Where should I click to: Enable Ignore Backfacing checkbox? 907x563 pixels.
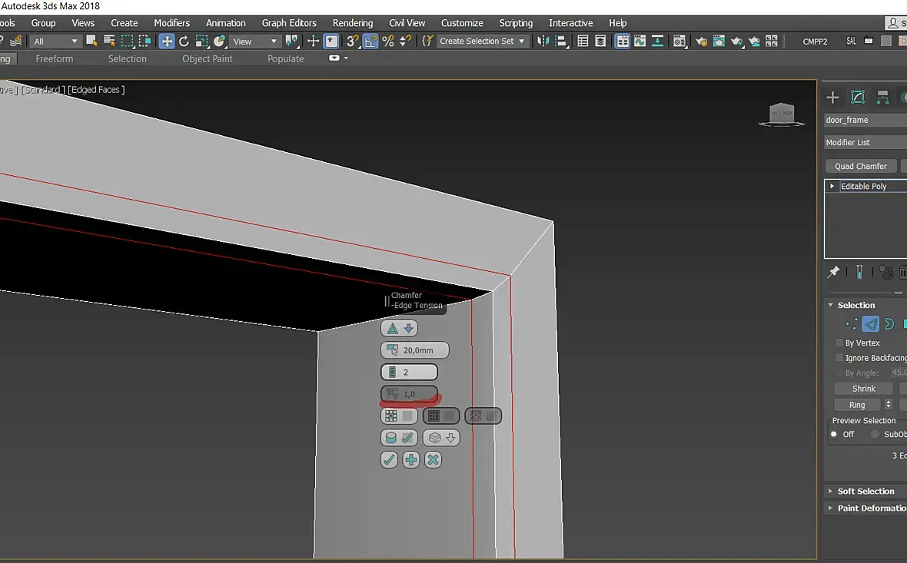(839, 358)
